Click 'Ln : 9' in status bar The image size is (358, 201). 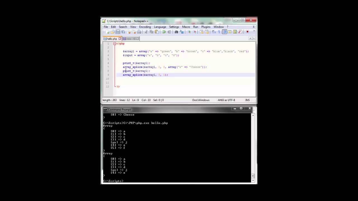135,100
